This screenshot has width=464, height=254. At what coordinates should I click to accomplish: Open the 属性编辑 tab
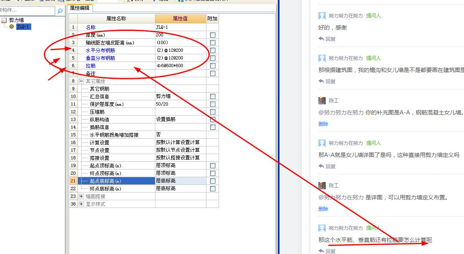(79, 8)
